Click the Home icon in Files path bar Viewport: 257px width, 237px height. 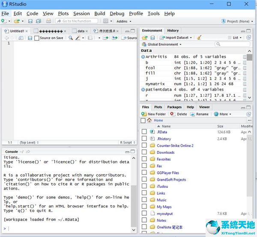[x=149, y=120]
